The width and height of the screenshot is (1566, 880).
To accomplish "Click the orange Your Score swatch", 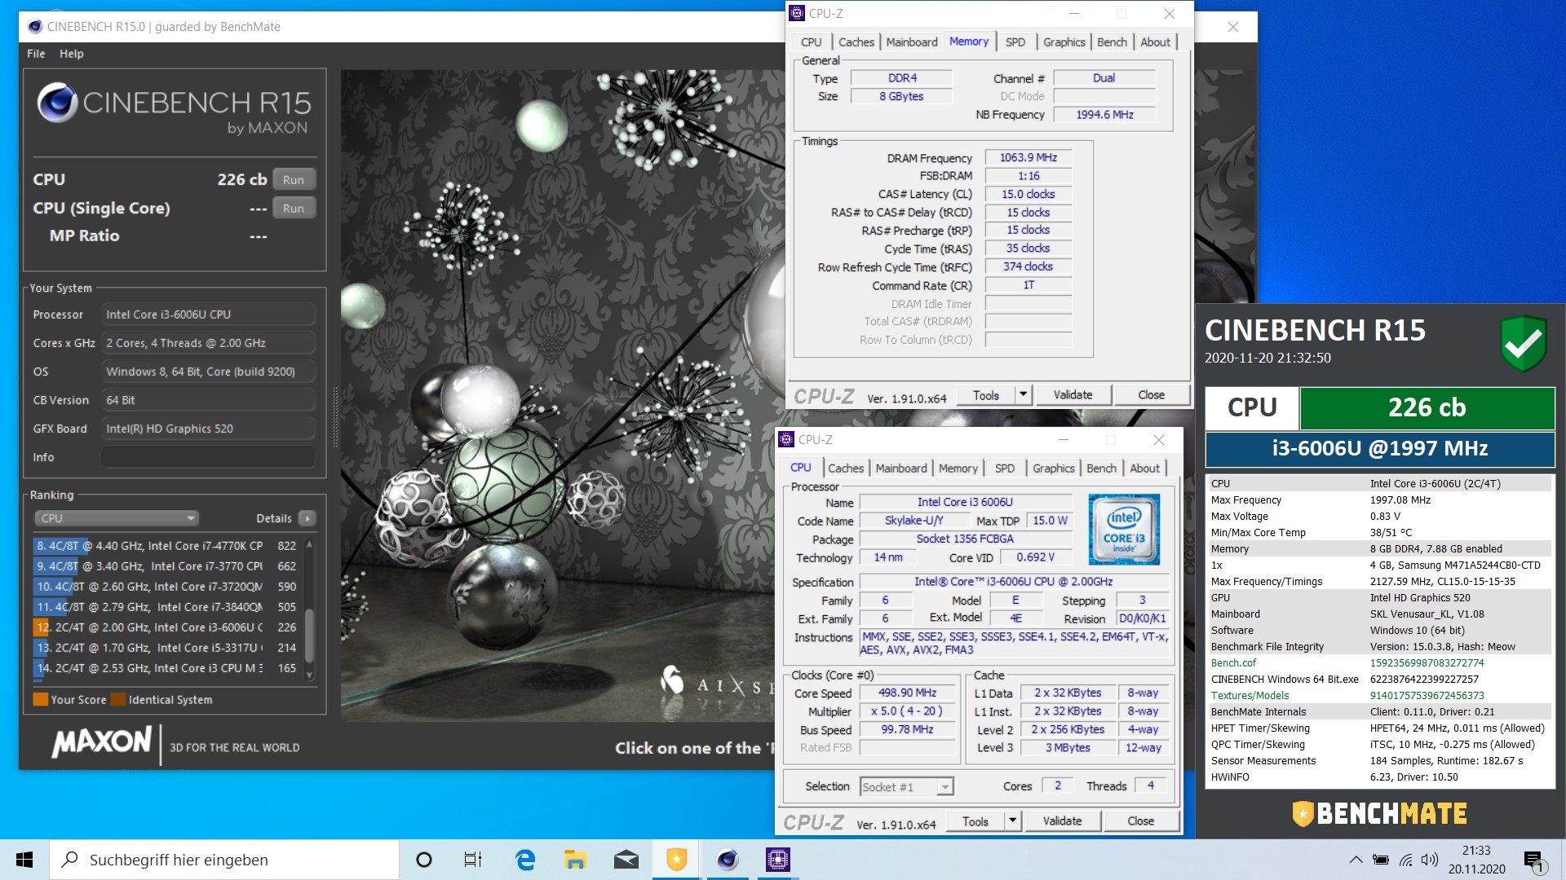I will click(x=40, y=699).
